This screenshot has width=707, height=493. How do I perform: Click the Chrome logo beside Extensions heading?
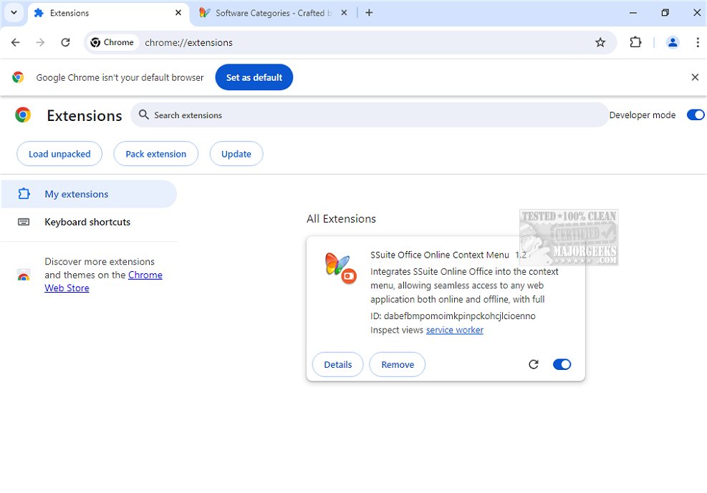(x=23, y=115)
